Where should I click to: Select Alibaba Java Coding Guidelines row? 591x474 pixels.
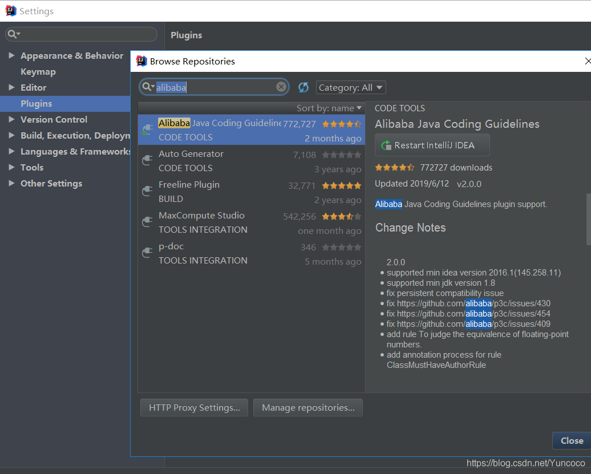click(x=252, y=130)
